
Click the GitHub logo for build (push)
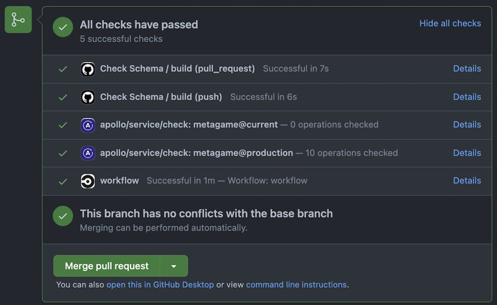(88, 97)
